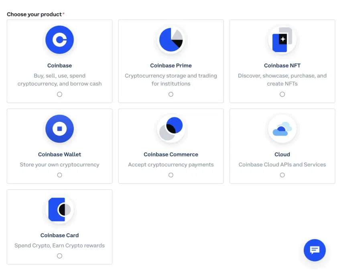This screenshot has height=271, width=341.
Task: Click the Coinbase Prime pie chart icon
Action: click(x=171, y=40)
